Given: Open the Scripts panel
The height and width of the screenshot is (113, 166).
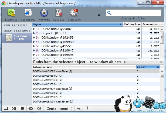Looking at the screenshot, I should click(x=59, y=15).
